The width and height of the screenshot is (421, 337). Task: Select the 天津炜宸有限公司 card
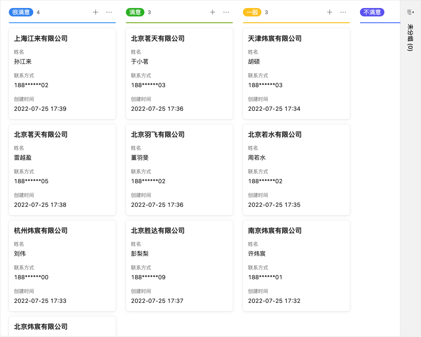296,74
